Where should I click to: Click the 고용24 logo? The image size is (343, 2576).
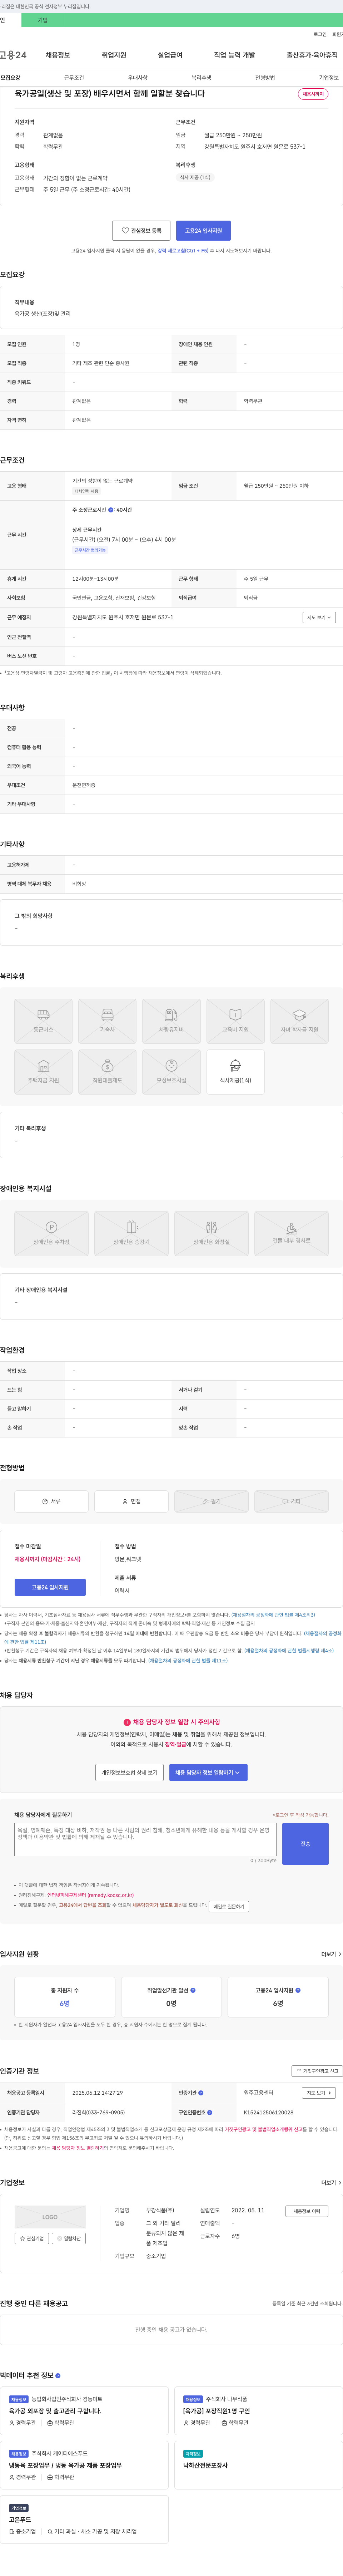13,55
